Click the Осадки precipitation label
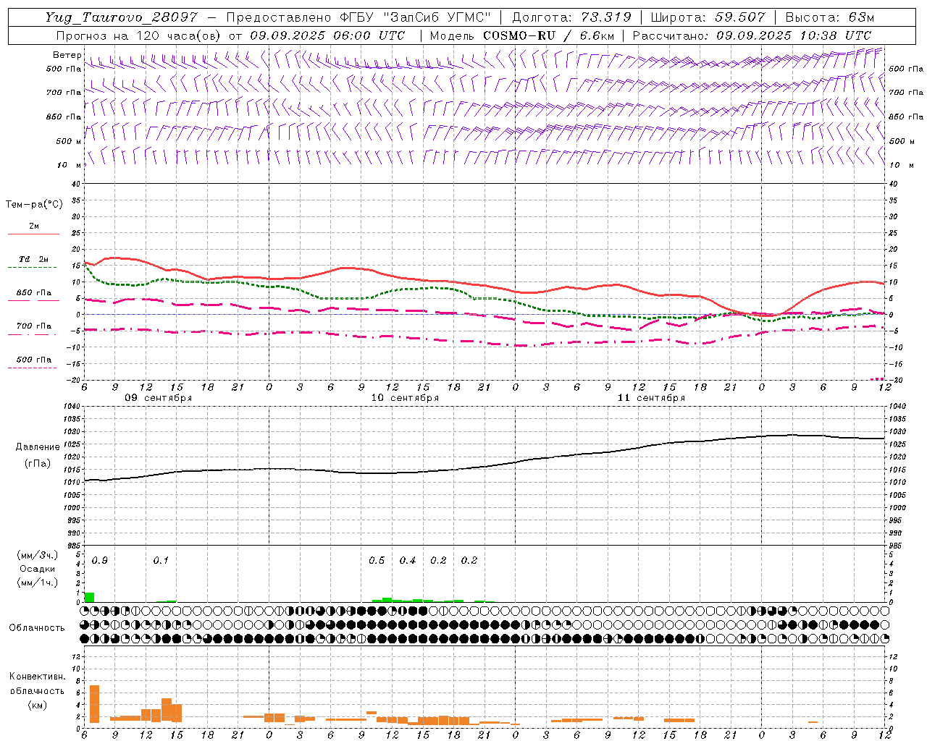 pyautogui.click(x=37, y=569)
